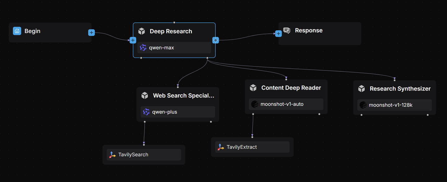Click the chat bubble icon on the Response node
The image size is (447, 182).
(287, 30)
